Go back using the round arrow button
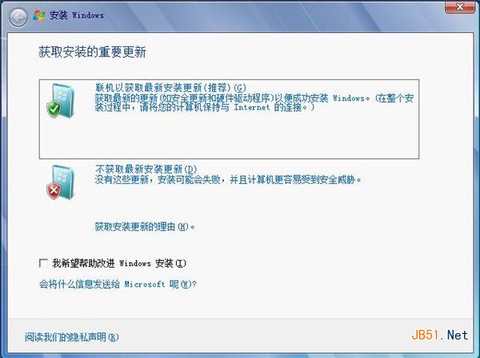Viewport: 480px width, 358px height. [18, 17]
